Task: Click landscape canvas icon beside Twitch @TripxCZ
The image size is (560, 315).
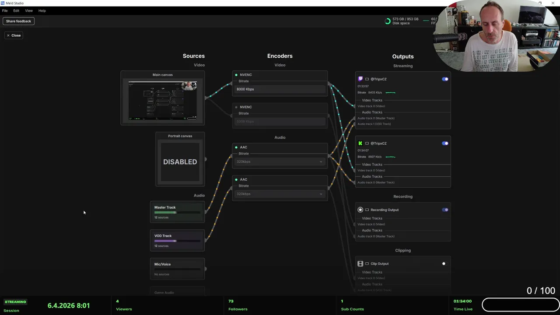Action: [x=367, y=79]
